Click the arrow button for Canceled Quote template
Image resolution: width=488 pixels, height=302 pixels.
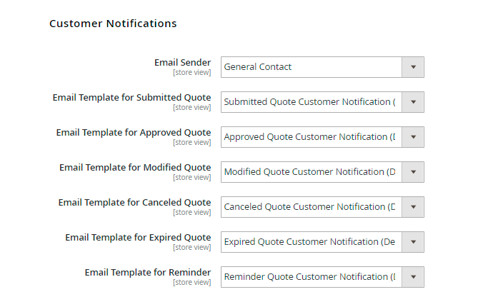tap(413, 207)
